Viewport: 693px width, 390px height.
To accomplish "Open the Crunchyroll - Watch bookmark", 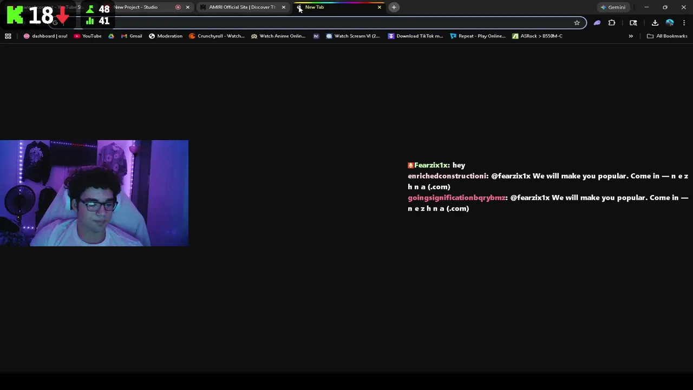I will pos(217,36).
